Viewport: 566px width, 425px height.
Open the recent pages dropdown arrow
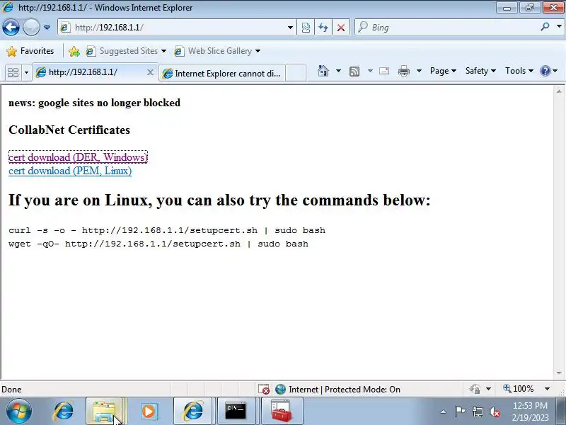pos(47,28)
